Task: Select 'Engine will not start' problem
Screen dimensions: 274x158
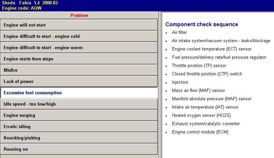Action: click(79, 25)
